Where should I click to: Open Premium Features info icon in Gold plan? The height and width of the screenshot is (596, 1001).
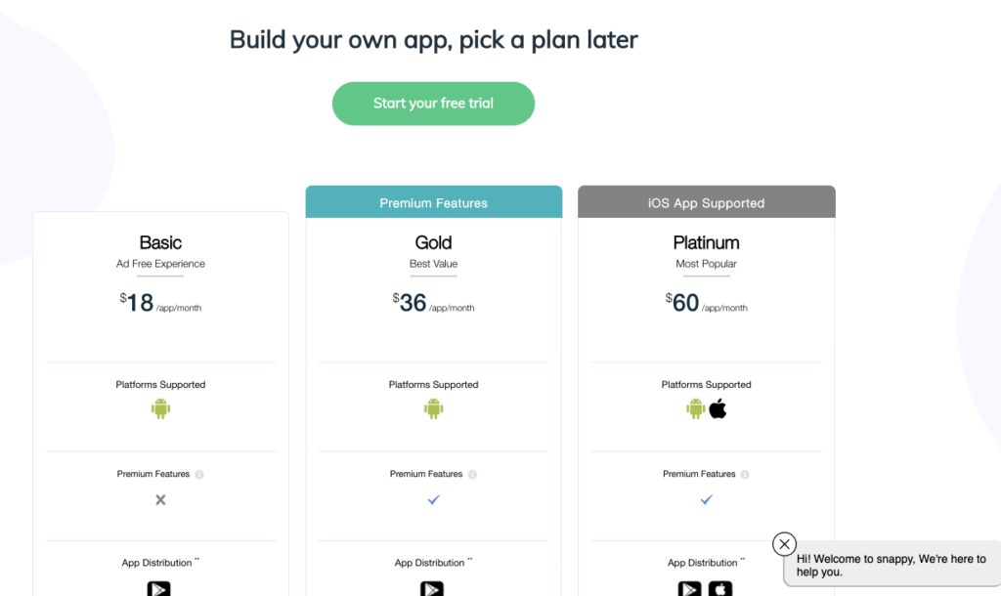click(472, 475)
